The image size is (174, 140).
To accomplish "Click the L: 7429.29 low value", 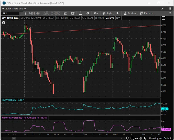I will pos(75,18).
